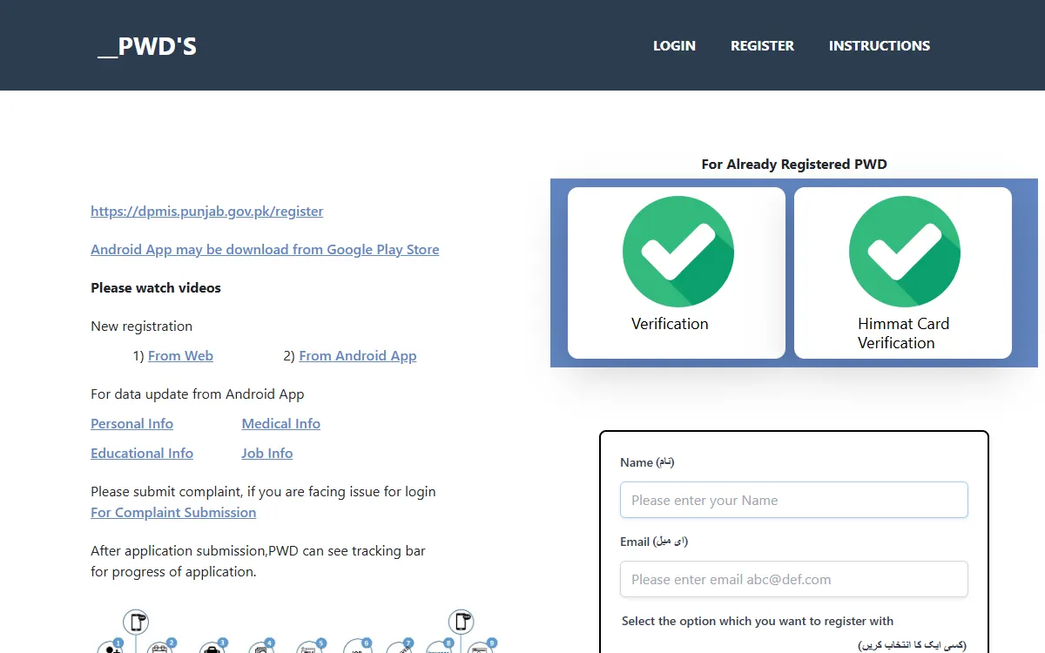This screenshot has width=1045, height=653.
Task: Open the Medical Info link
Action: click(x=281, y=423)
